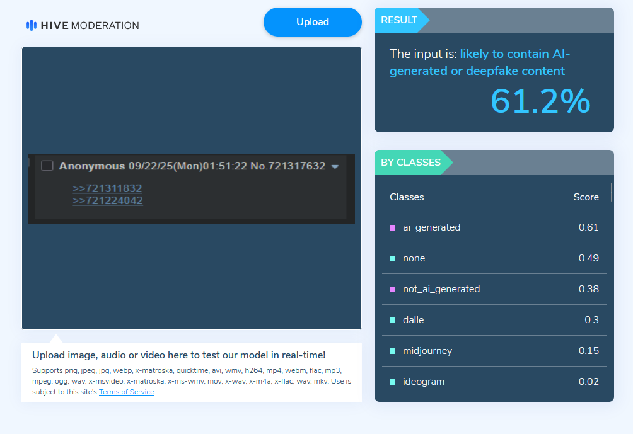
Task: Click the dalle class label
Action: 414,320
